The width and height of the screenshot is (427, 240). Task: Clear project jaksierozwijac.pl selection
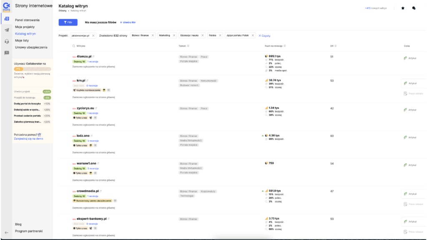(x=93, y=36)
